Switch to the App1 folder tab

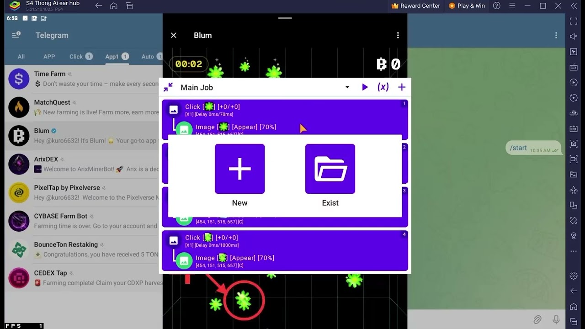(x=117, y=57)
